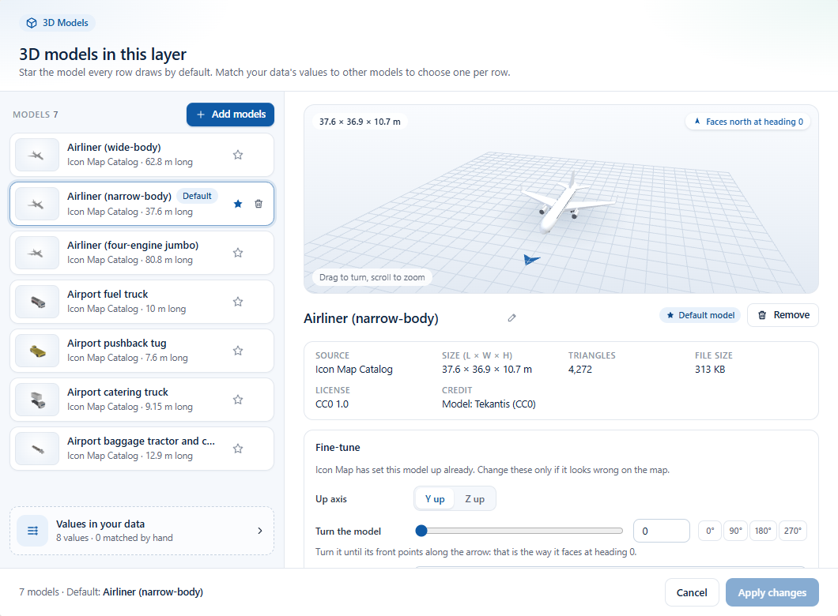The width and height of the screenshot is (838, 616).
Task: Click the Model: Tekantis (CC0) credit
Action: tap(489, 404)
